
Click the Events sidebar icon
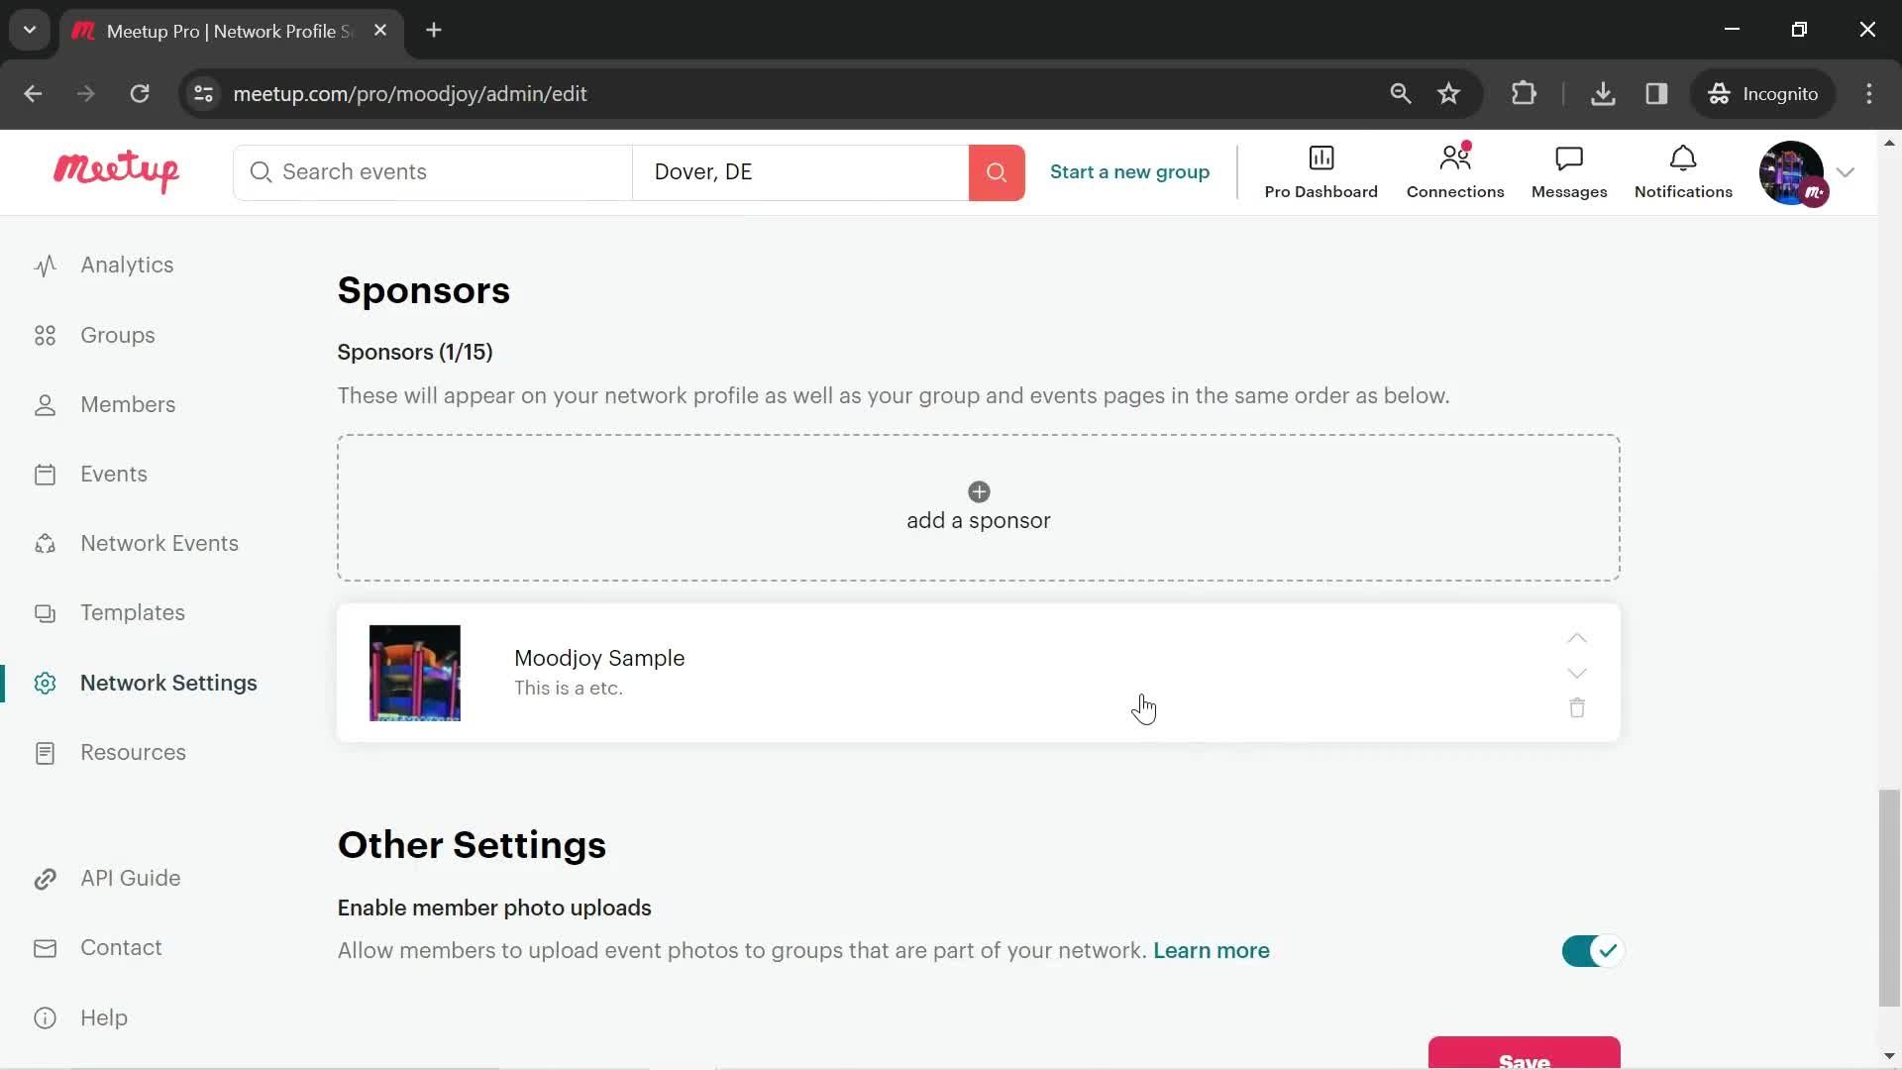(x=44, y=475)
